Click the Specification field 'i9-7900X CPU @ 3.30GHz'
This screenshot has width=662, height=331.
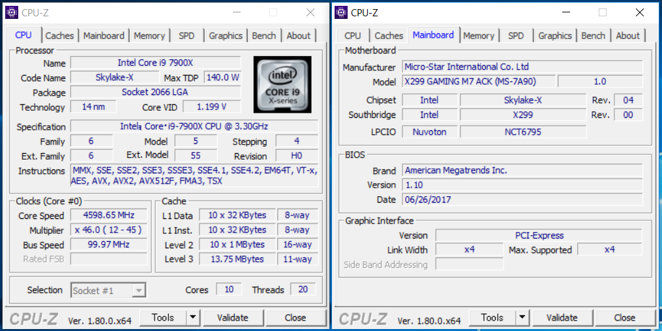[x=194, y=126]
